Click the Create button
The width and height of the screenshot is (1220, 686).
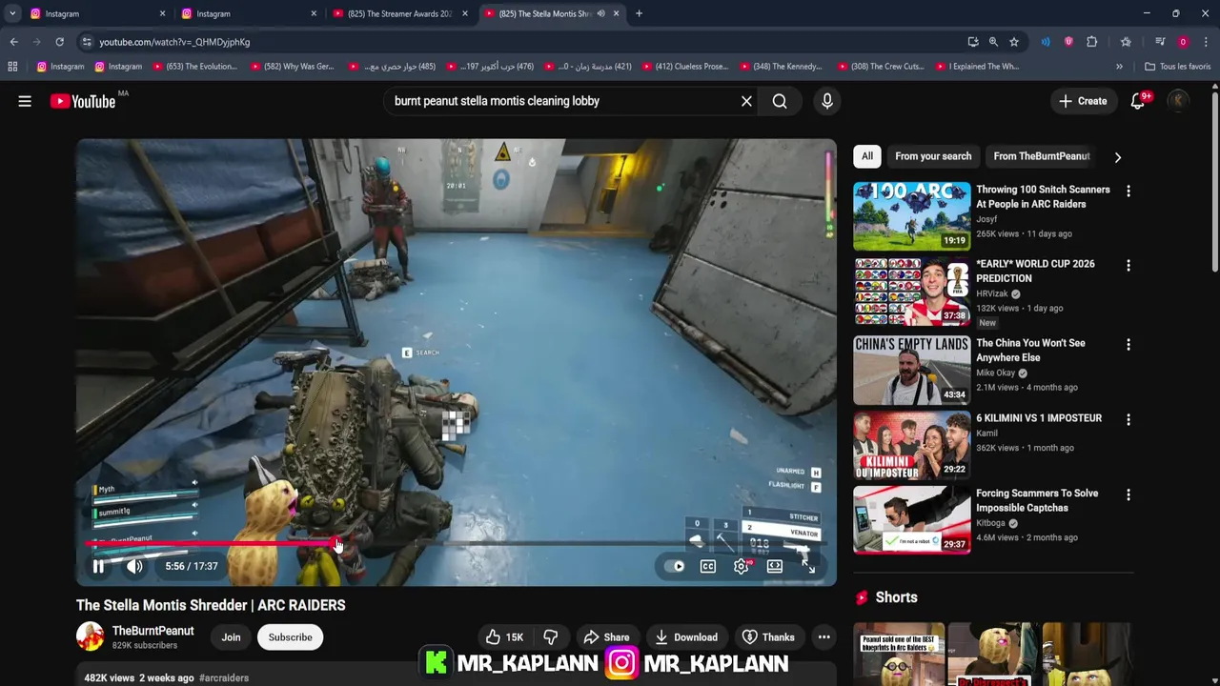point(1082,101)
